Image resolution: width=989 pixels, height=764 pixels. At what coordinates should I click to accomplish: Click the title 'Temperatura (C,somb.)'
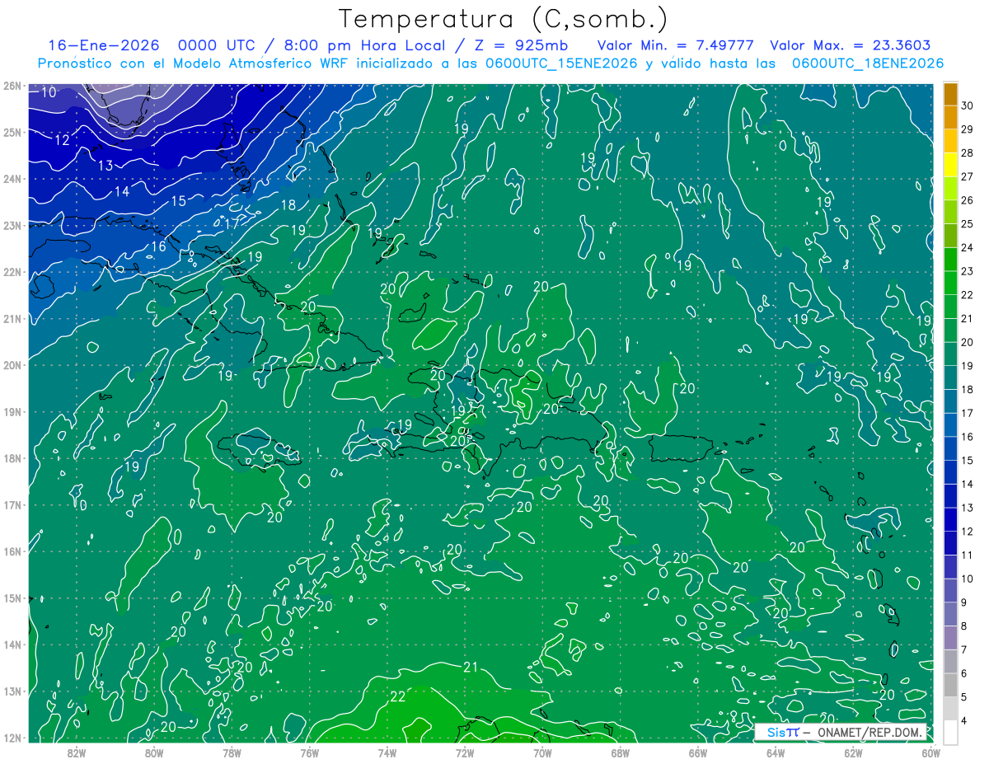click(x=503, y=19)
